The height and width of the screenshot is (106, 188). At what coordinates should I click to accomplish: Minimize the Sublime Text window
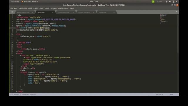click(172, 5)
